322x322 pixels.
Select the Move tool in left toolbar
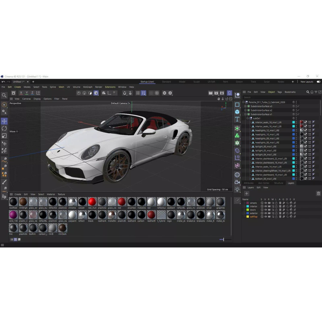pos(4,121)
